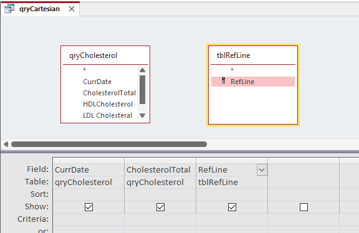Viewport: 359px width, 233px height.
Task: Click the column selector above CholesterolTotal
Action: coord(160,161)
